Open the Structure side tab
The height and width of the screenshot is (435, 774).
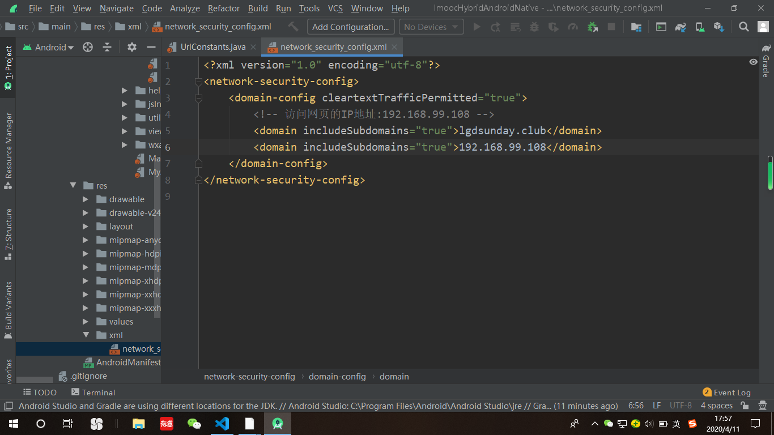tap(8, 234)
